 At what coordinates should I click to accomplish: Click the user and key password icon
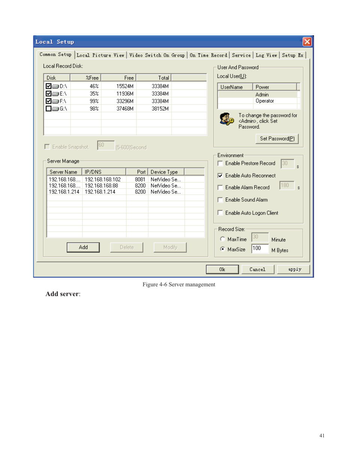227,119
